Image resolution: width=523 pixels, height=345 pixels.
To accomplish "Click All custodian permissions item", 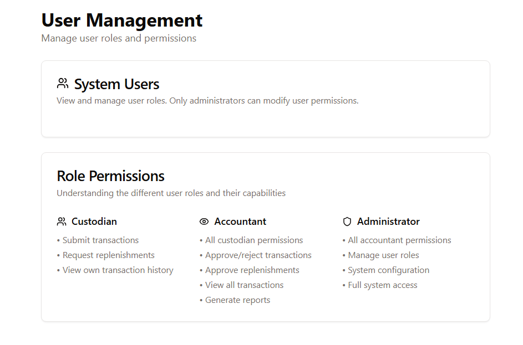I will coord(254,240).
